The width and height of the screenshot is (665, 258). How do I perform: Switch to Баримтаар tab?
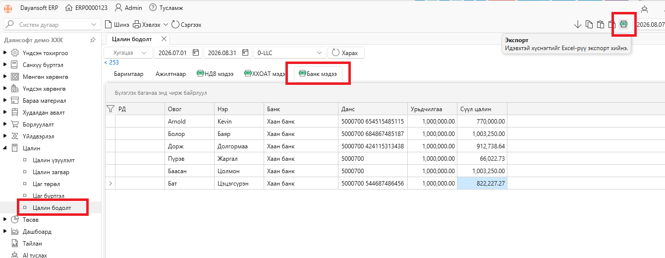tap(128, 74)
